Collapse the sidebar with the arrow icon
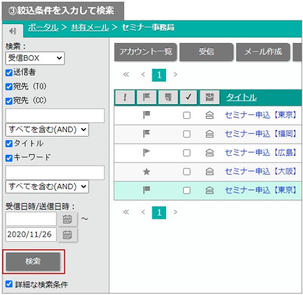Image resolution: width=303 pixels, height=295 pixels. pyautogui.click(x=13, y=31)
